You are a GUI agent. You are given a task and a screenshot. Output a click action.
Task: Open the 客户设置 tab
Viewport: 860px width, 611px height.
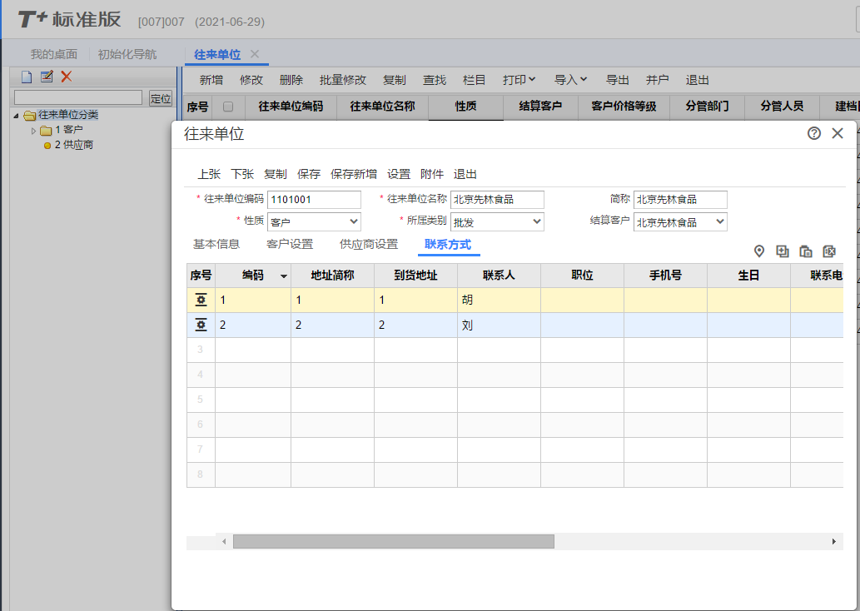point(290,244)
